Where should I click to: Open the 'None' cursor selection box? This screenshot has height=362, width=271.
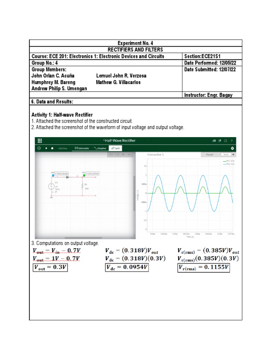click(x=226, y=154)
